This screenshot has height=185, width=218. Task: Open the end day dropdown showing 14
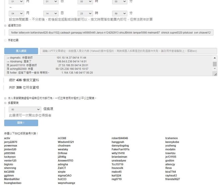tap(51, 13)
